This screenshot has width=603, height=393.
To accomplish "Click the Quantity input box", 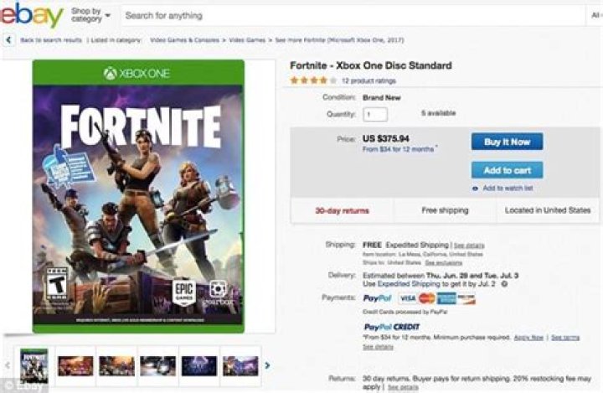I will pyautogui.click(x=374, y=114).
